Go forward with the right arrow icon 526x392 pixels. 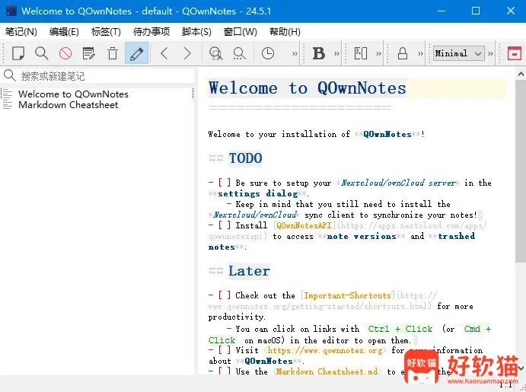(187, 53)
